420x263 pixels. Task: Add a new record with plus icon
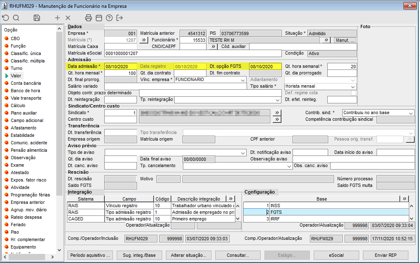coord(58,18)
